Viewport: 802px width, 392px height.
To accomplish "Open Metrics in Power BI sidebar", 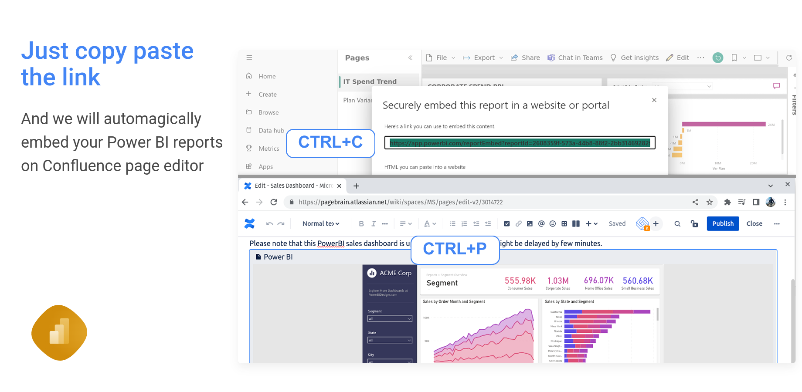I will 262,149.
